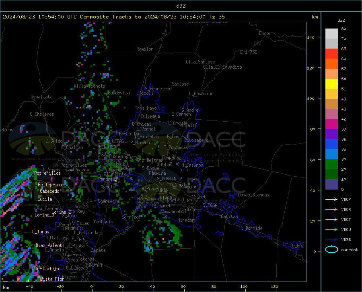The image size is (362, 292).
Task: Select the 30 dBZ bright green swatch
Action: (x=331, y=164)
